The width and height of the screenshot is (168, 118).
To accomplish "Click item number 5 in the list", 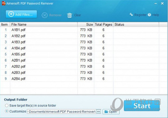I will point(6,54).
